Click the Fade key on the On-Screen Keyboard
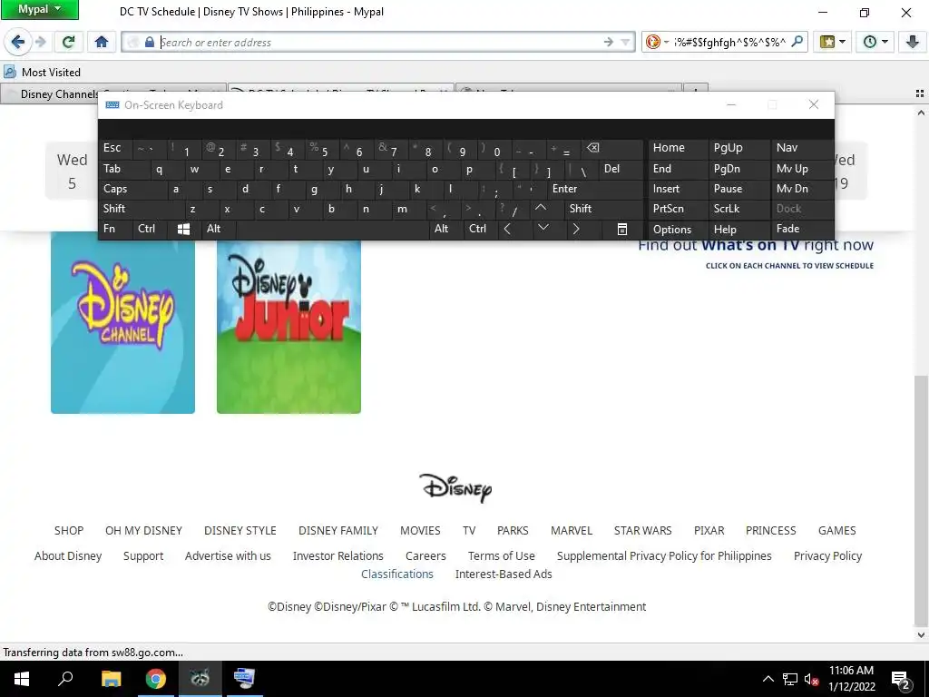Image resolution: width=929 pixels, height=697 pixels. (x=802, y=229)
